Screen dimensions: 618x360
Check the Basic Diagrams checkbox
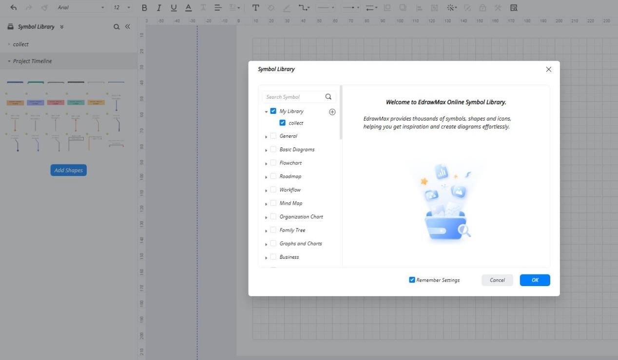(273, 149)
